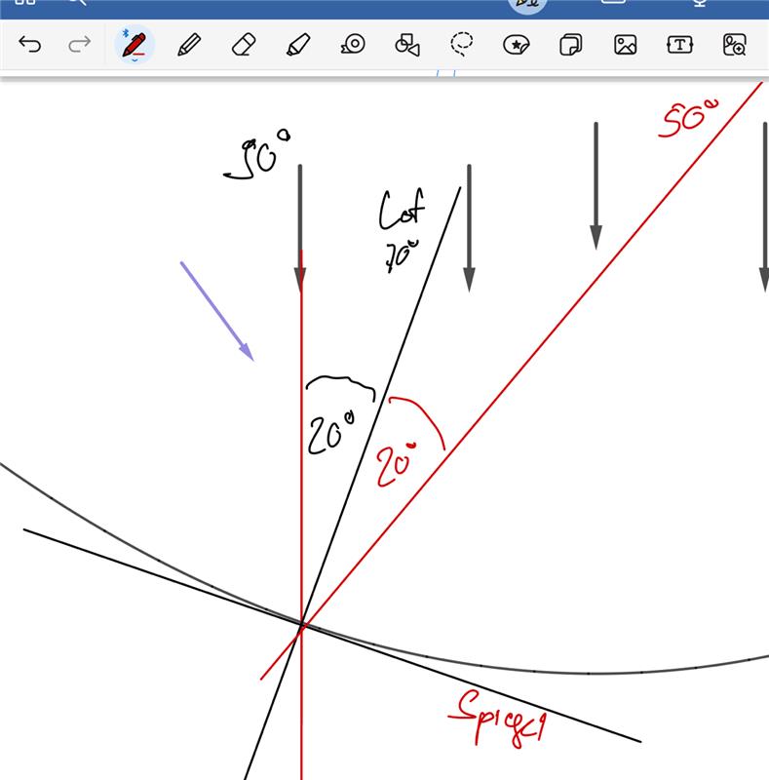Select the text box tool
Image resolution: width=769 pixels, height=780 pixels.
click(x=679, y=45)
